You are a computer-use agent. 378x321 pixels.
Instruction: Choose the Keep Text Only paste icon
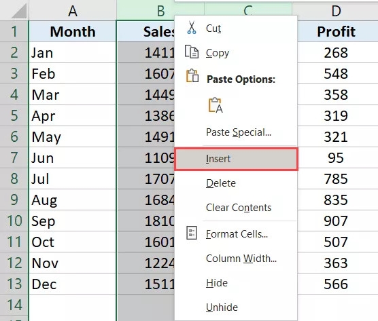point(216,105)
